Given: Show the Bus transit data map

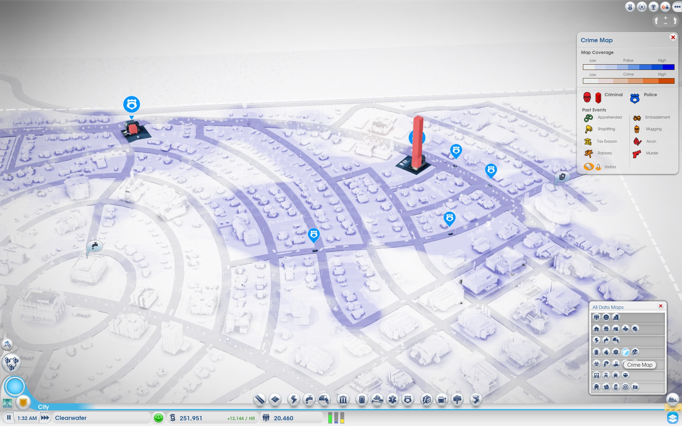Looking at the screenshot, I should (x=597, y=376).
